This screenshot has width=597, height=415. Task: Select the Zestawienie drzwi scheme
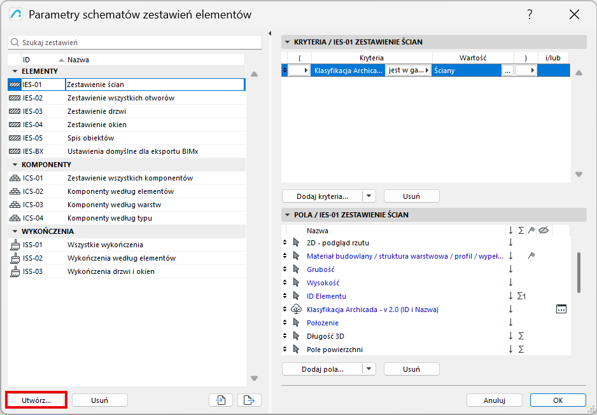96,111
